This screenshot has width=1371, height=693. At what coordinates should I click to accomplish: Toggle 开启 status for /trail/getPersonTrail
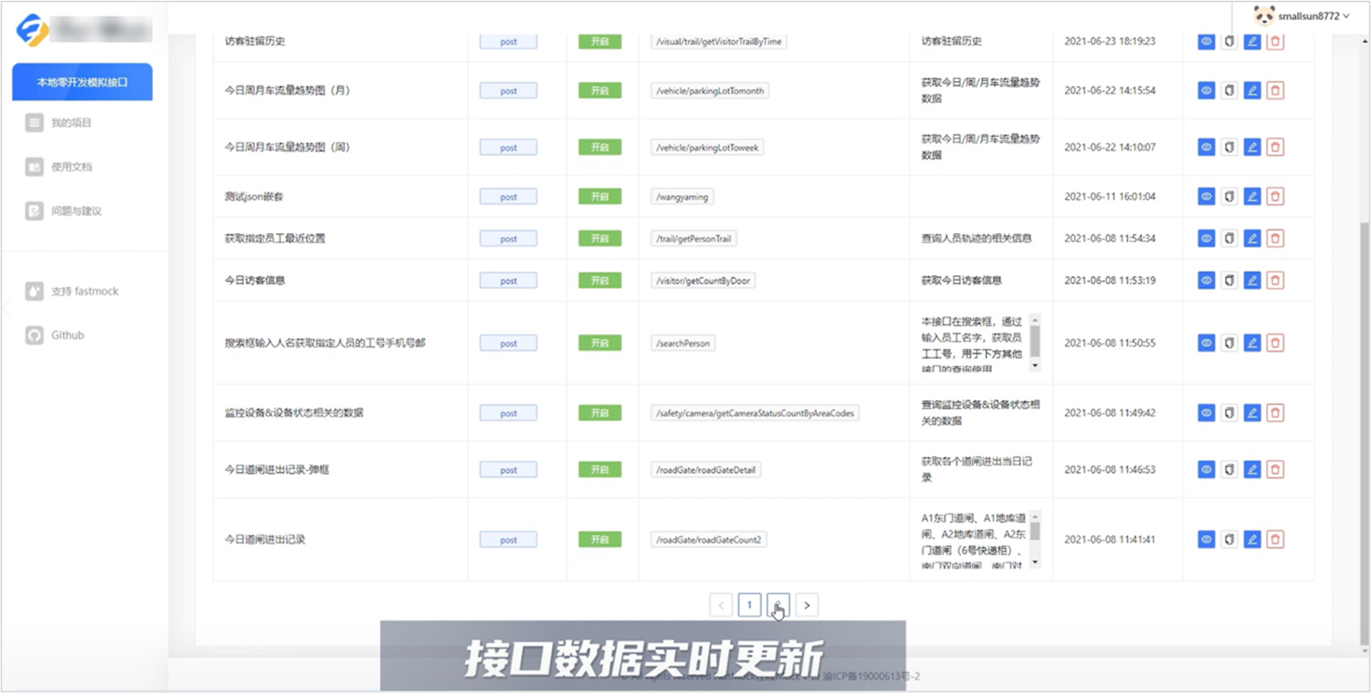pos(600,238)
